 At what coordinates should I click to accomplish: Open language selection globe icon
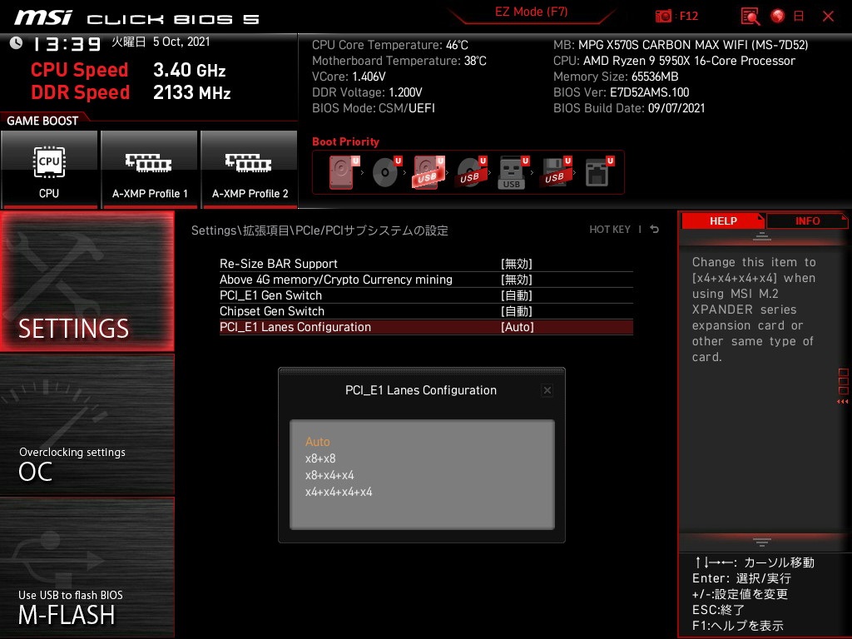(778, 17)
